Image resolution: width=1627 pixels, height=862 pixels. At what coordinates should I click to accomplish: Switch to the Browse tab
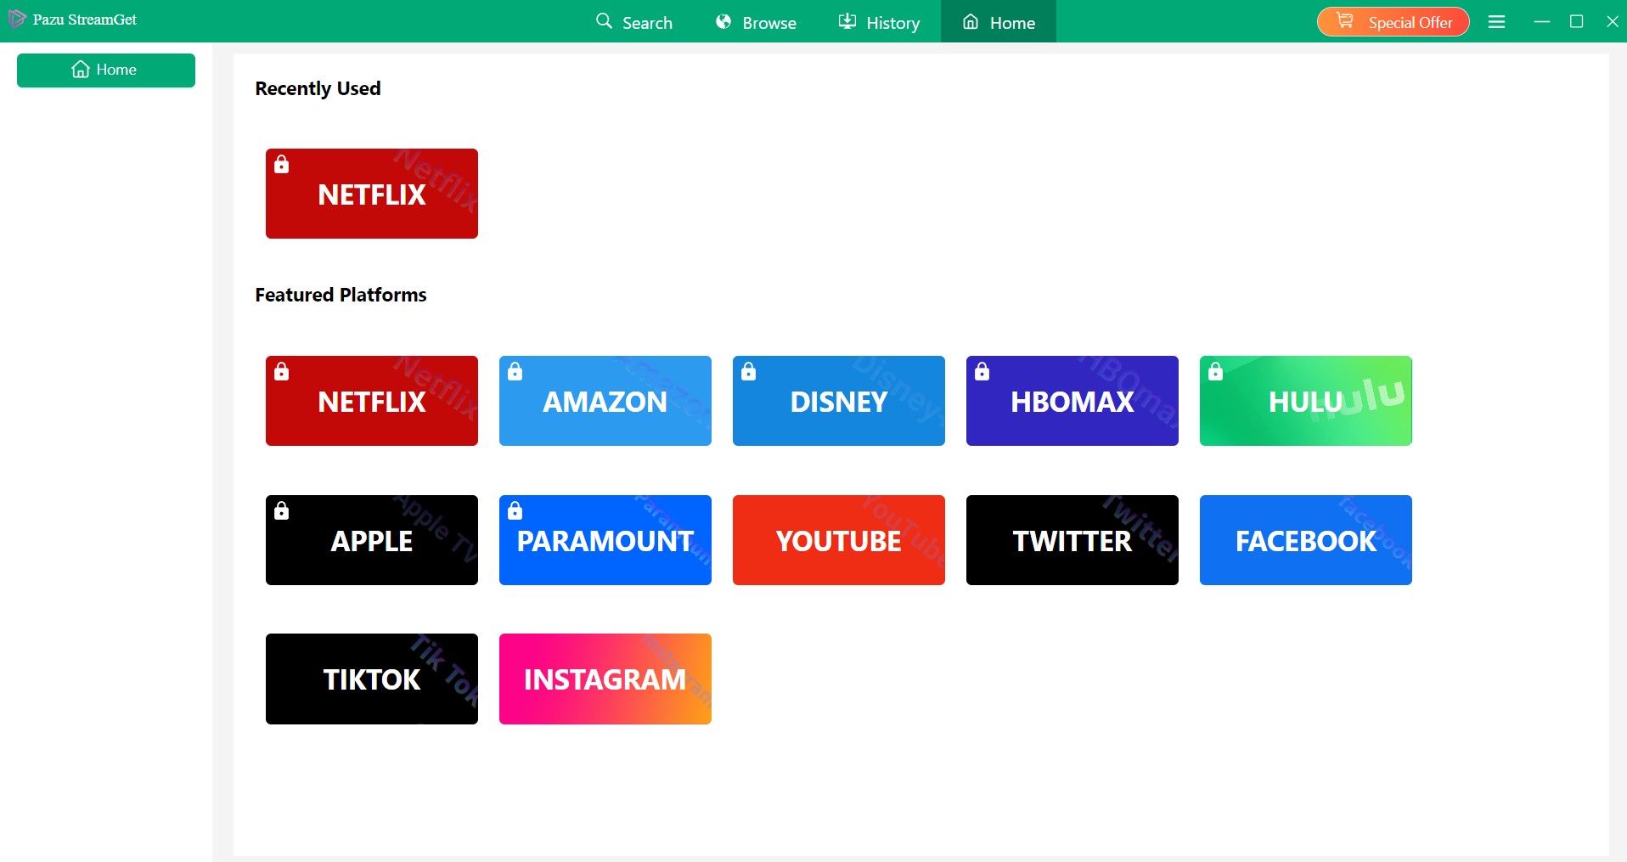tap(756, 22)
